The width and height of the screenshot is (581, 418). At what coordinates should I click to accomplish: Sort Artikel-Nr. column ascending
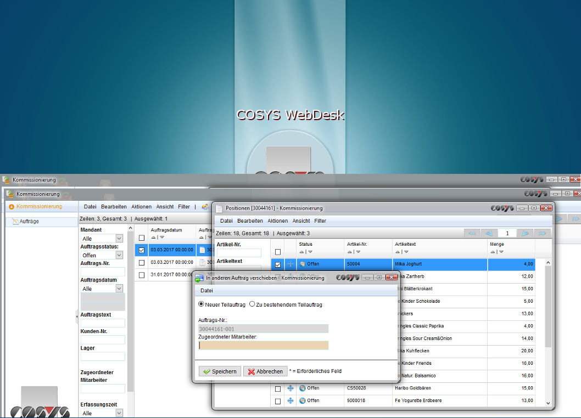coord(349,252)
